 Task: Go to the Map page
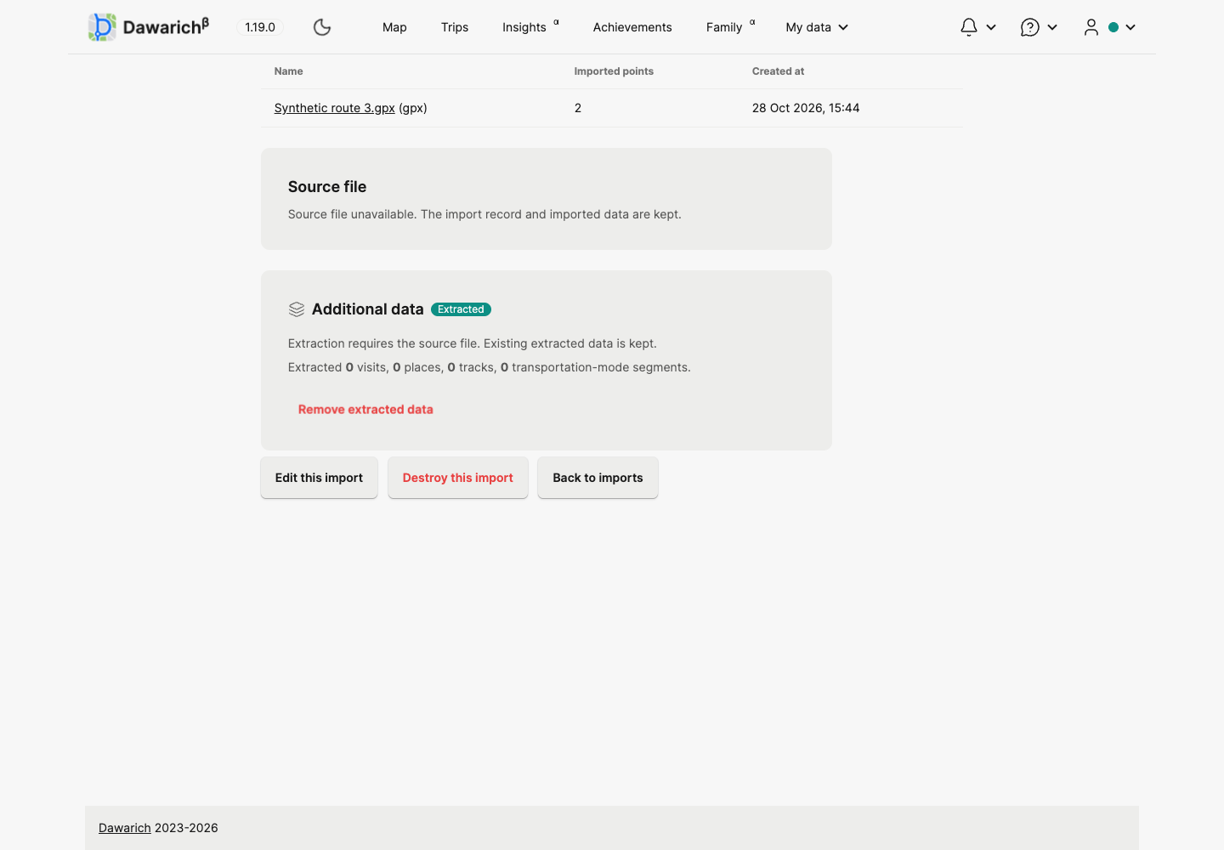[x=394, y=27]
